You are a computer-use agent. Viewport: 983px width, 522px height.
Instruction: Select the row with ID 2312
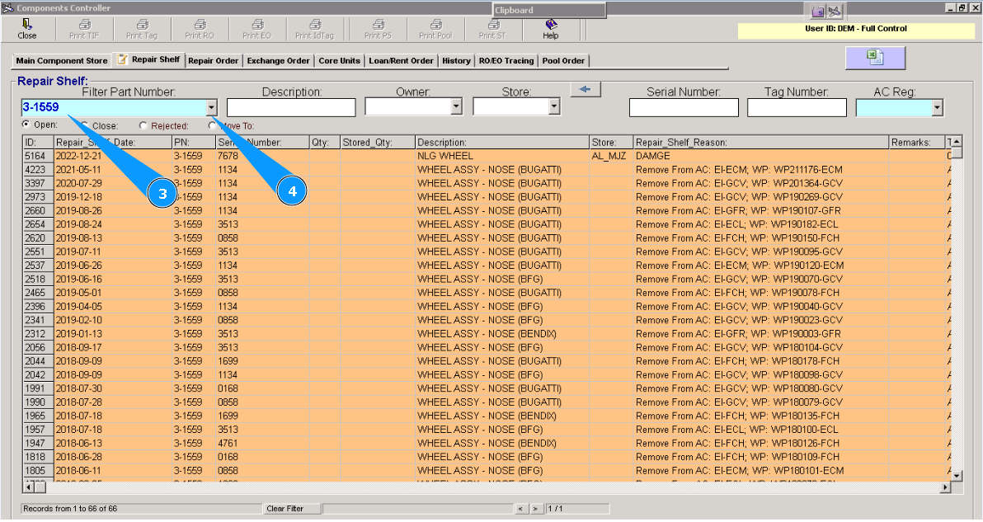coord(487,334)
